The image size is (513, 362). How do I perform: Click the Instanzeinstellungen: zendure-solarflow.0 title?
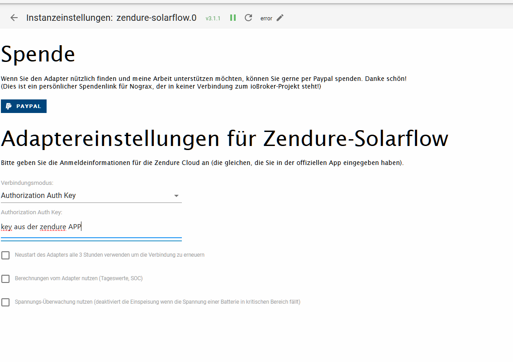[111, 18]
